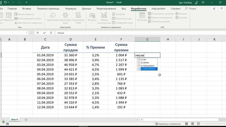Switch to the Главная tab

coord(12,8)
